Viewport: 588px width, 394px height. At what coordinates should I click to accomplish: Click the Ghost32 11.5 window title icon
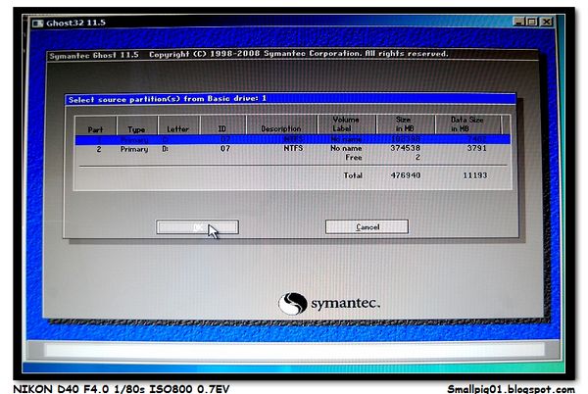(37, 24)
